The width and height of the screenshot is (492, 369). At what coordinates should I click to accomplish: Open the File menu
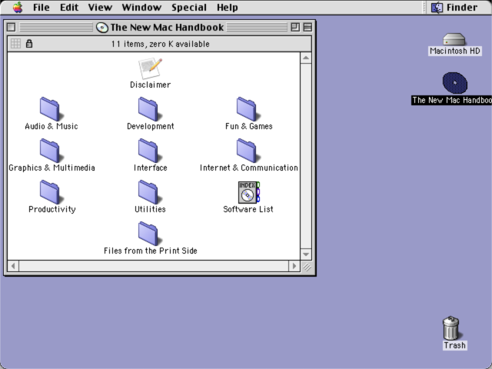coord(41,7)
